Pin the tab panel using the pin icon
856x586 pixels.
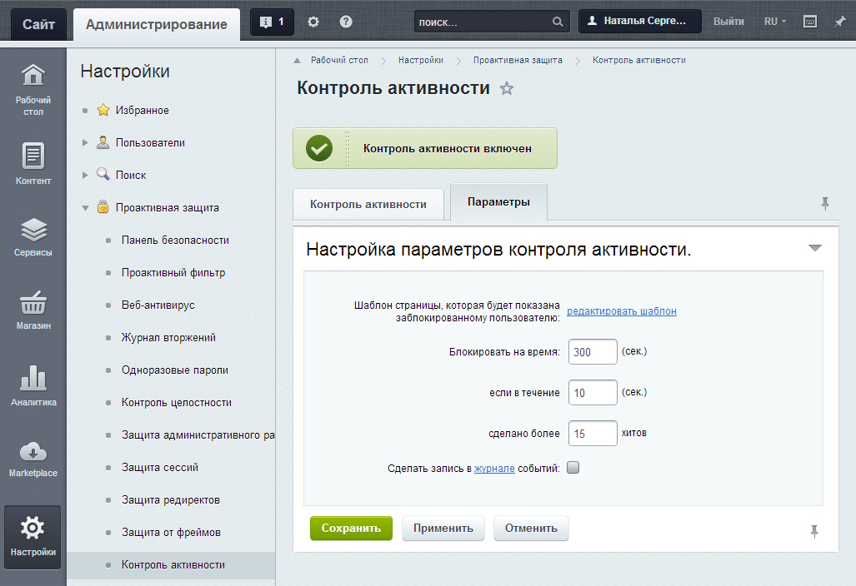tap(825, 202)
